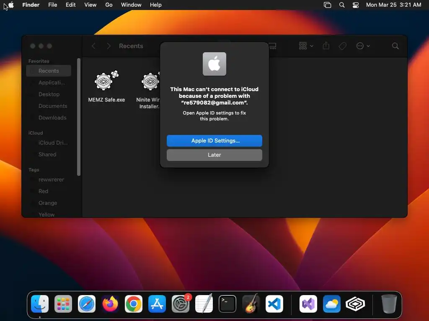
Task: Open the Go menu
Action: pos(109,5)
